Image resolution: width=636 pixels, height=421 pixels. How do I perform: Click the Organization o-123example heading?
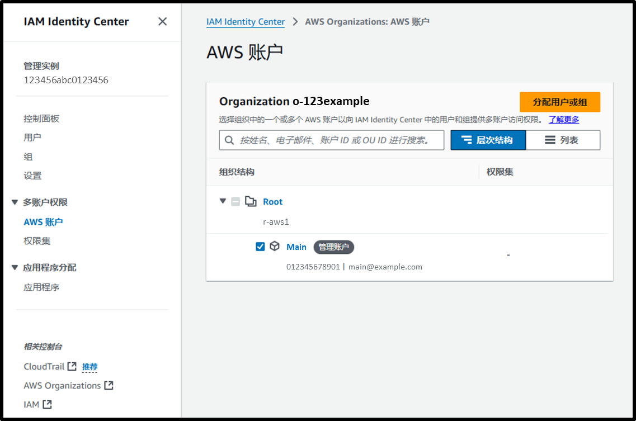pyautogui.click(x=294, y=101)
